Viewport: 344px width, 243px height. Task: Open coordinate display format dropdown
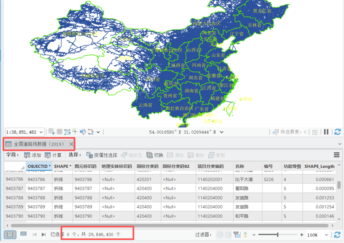tap(221, 132)
